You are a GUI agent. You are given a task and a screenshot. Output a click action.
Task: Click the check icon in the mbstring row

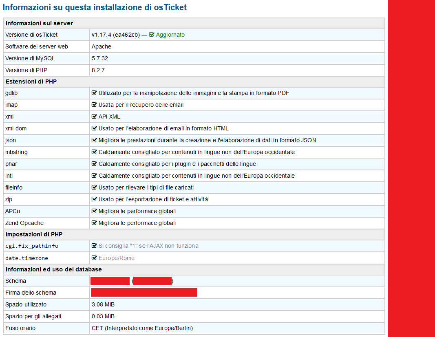tap(94, 152)
